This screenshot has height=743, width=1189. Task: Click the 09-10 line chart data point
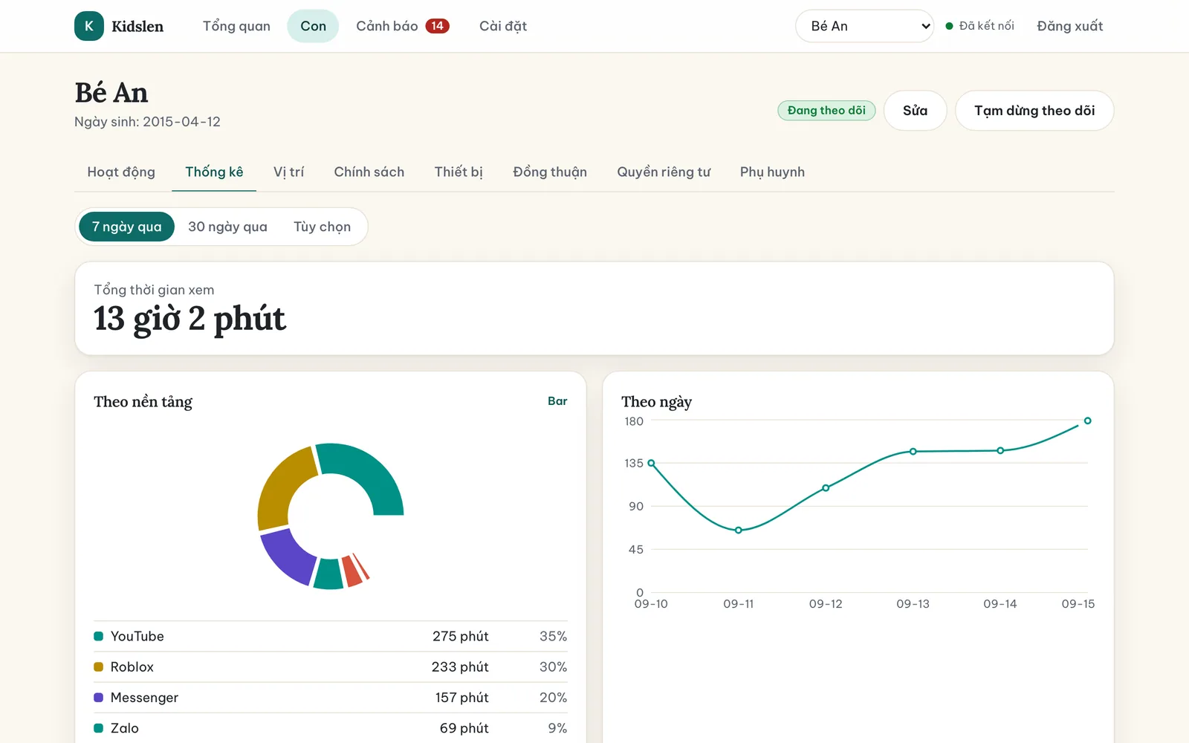pos(651,463)
